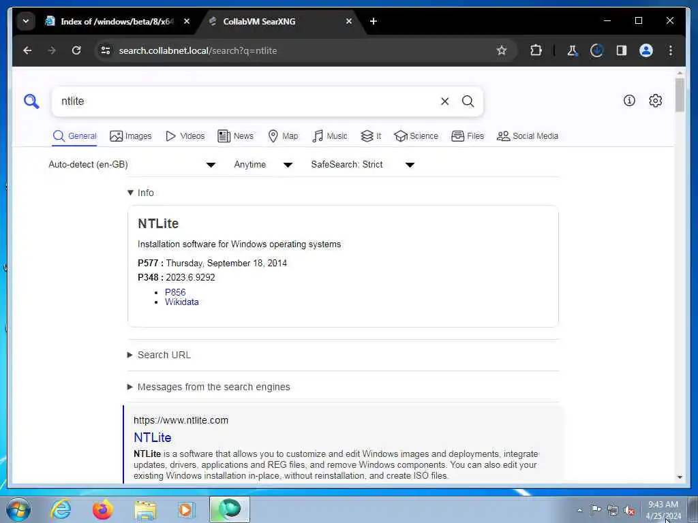Switch to Index of /windows/beta tab
The width and height of the screenshot is (698, 523).
click(117, 21)
